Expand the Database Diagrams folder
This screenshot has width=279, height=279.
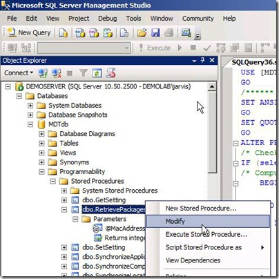click(41, 134)
